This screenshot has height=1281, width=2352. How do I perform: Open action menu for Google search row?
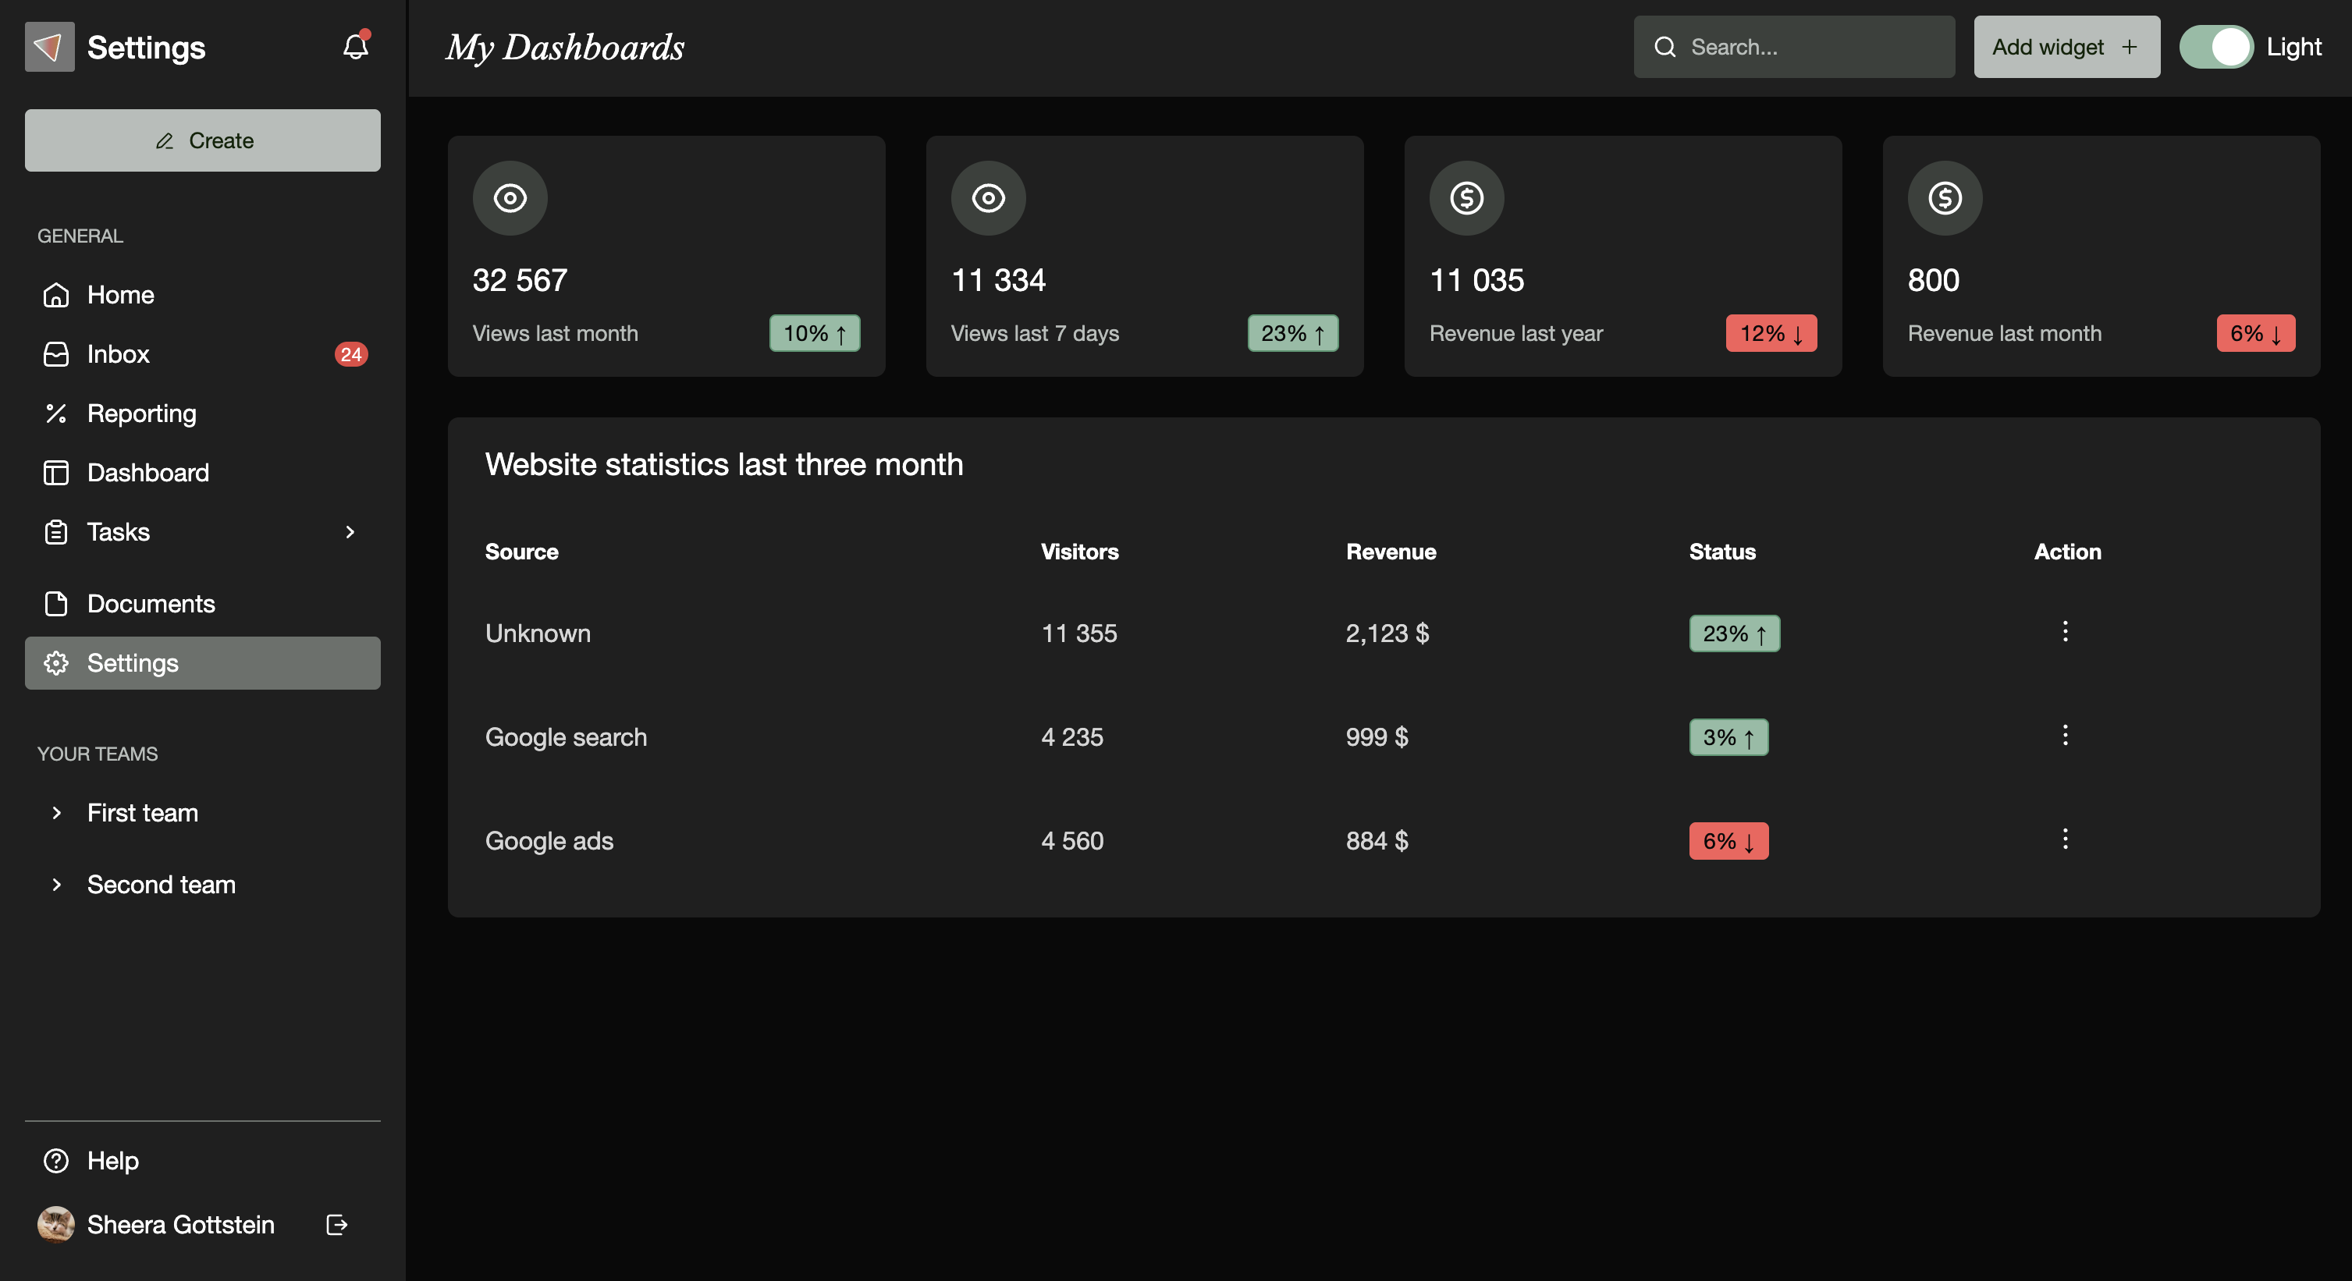[x=2066, y=735]
